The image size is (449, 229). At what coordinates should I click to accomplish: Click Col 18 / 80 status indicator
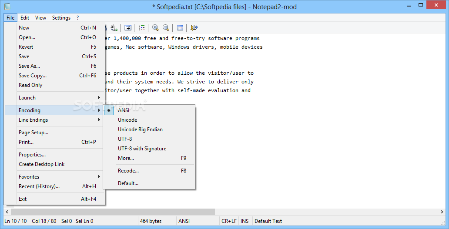[x=44, y=221]
